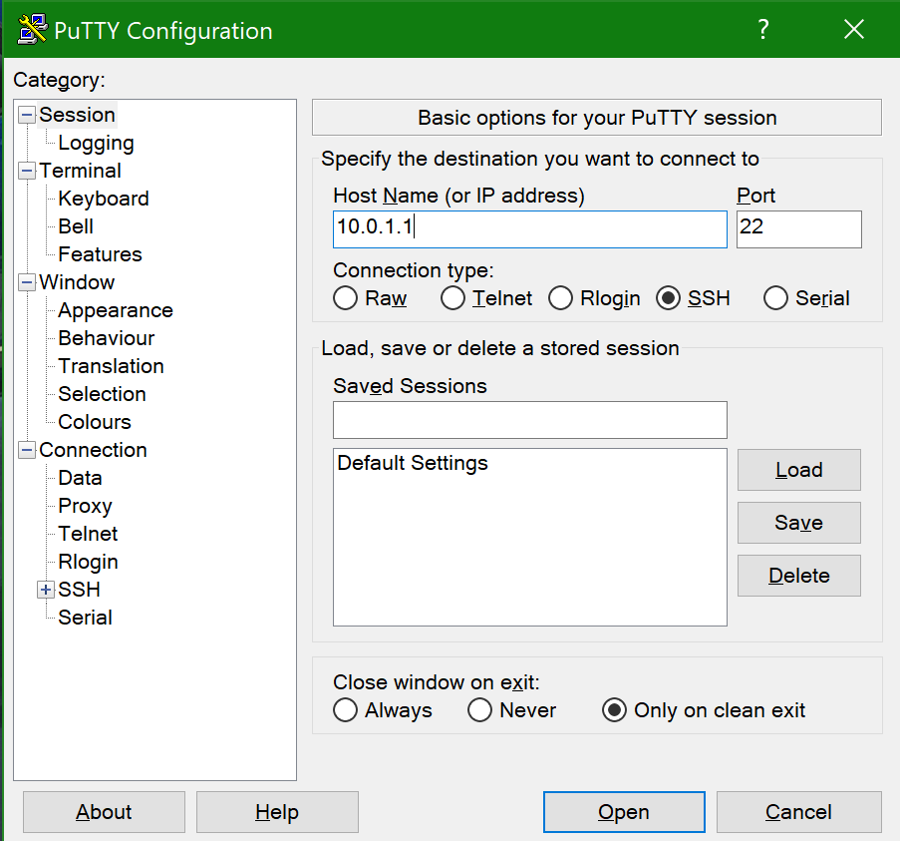
Task: Open the Colours settings page
Action: 93,421
